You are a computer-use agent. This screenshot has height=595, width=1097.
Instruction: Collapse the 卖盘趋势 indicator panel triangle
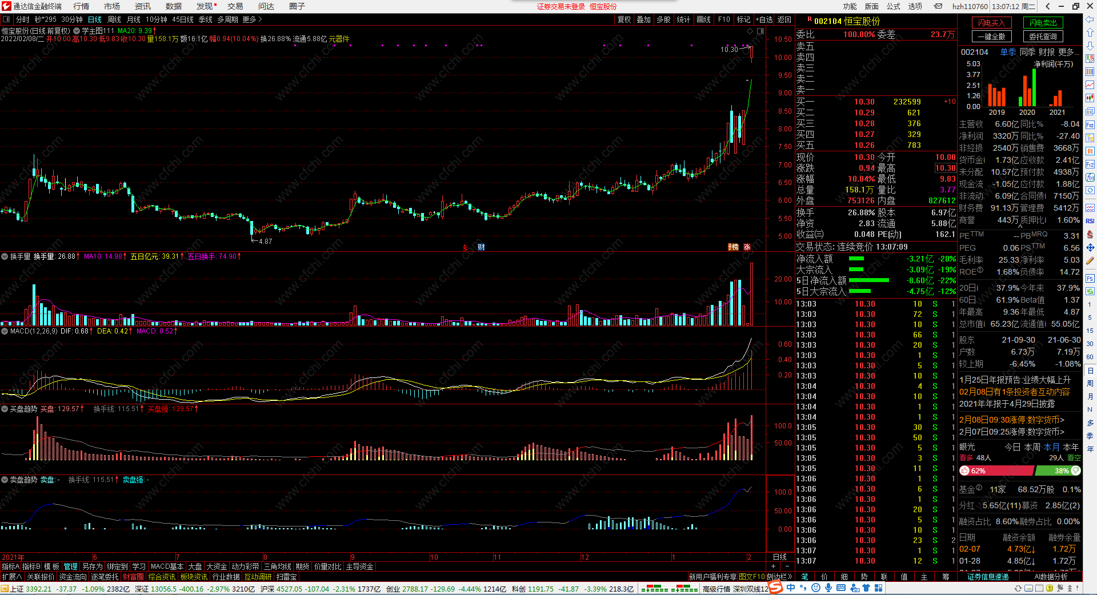coord(5,480)
